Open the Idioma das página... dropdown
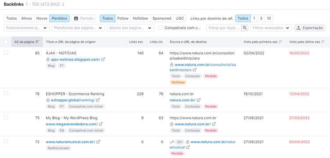The image size is (330, 158). [130, 28]
